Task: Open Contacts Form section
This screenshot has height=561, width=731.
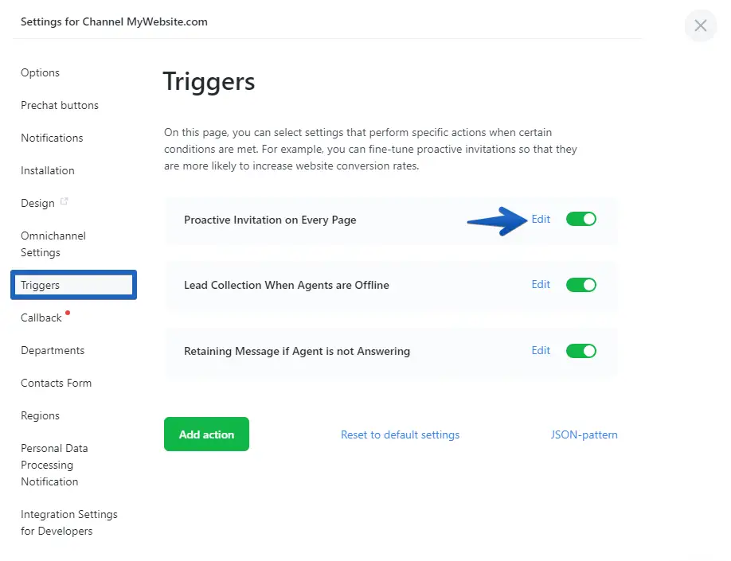Action: pos(56,384)
